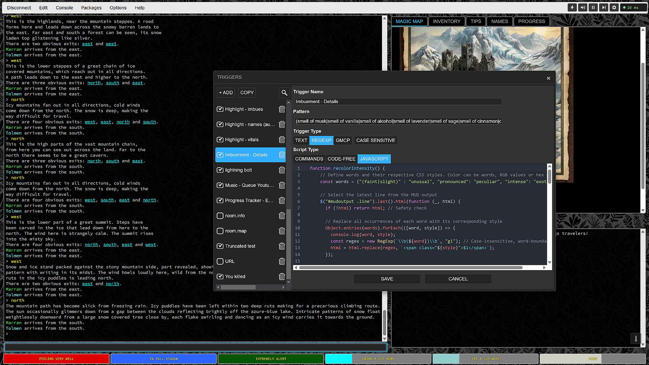Select the MAGIC MAP tab
The width and height of the screenshot is (649, 365).
click(409, 21)
